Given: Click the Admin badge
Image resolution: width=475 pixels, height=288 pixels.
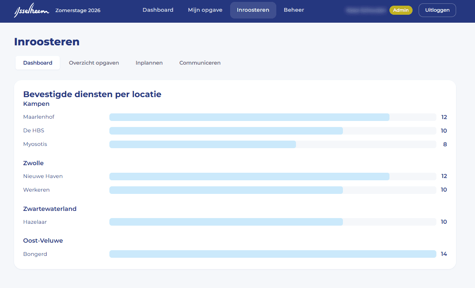Looking at the screenshot, I should pyautogui.click(x=401, y=10).
